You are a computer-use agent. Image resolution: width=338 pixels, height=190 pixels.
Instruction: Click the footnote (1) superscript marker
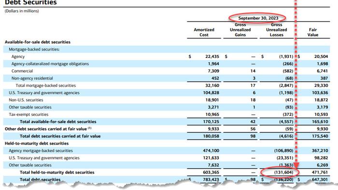pos(89,128)
